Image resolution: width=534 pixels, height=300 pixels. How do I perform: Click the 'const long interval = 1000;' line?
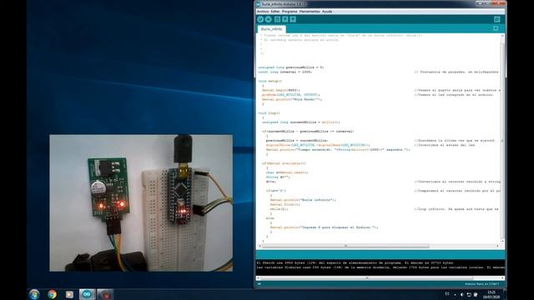point(285,72)
